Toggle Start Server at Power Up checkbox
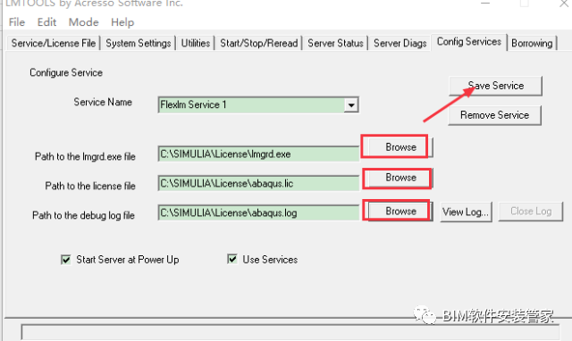Screen dimensions: 572x341 click(66, 260)
